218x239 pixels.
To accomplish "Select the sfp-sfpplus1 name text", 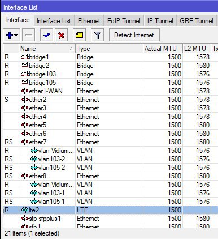I will [45, 219].
